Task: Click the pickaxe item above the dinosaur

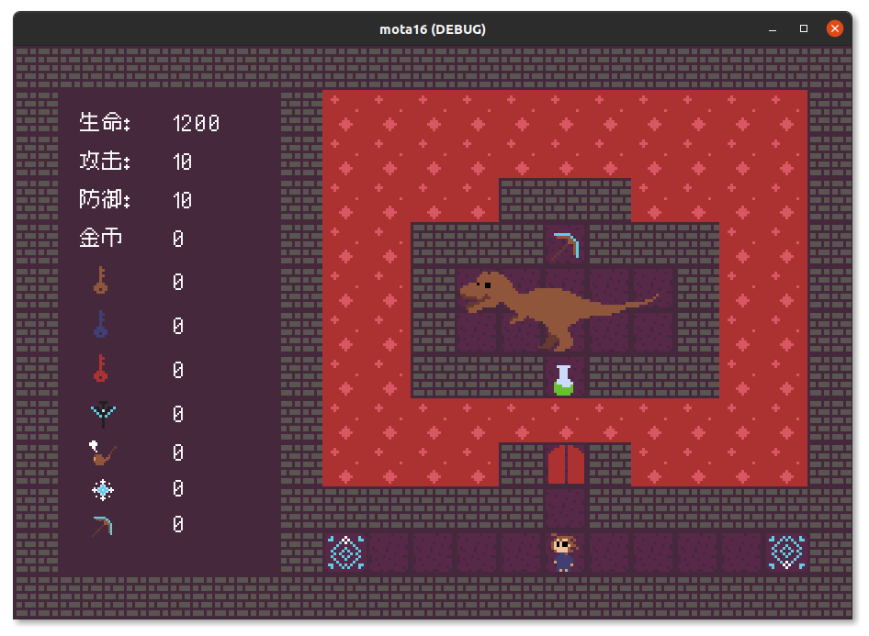Action: [x=565, y=246]
